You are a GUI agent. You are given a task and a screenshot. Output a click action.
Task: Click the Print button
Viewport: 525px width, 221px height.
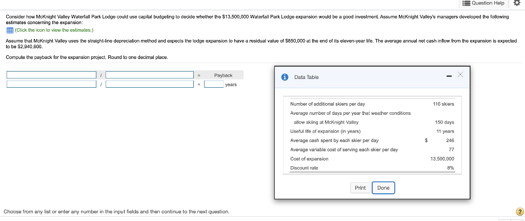[x=360, y=188]
